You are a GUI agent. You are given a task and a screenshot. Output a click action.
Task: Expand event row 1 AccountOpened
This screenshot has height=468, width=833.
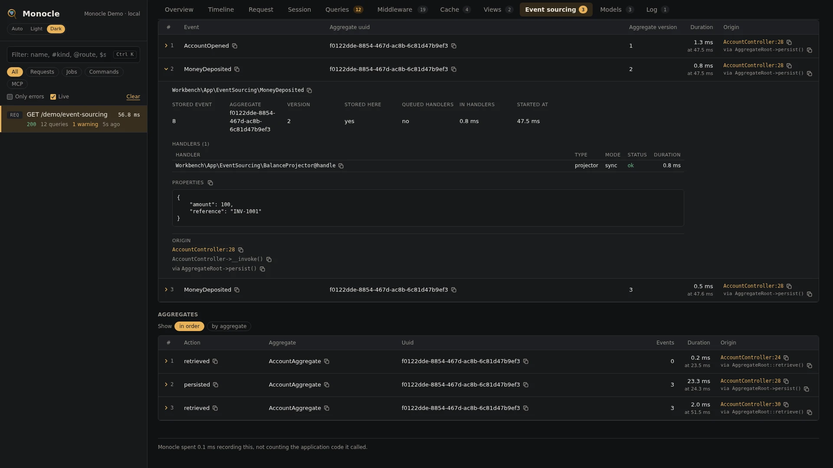(x=166, y=45)
